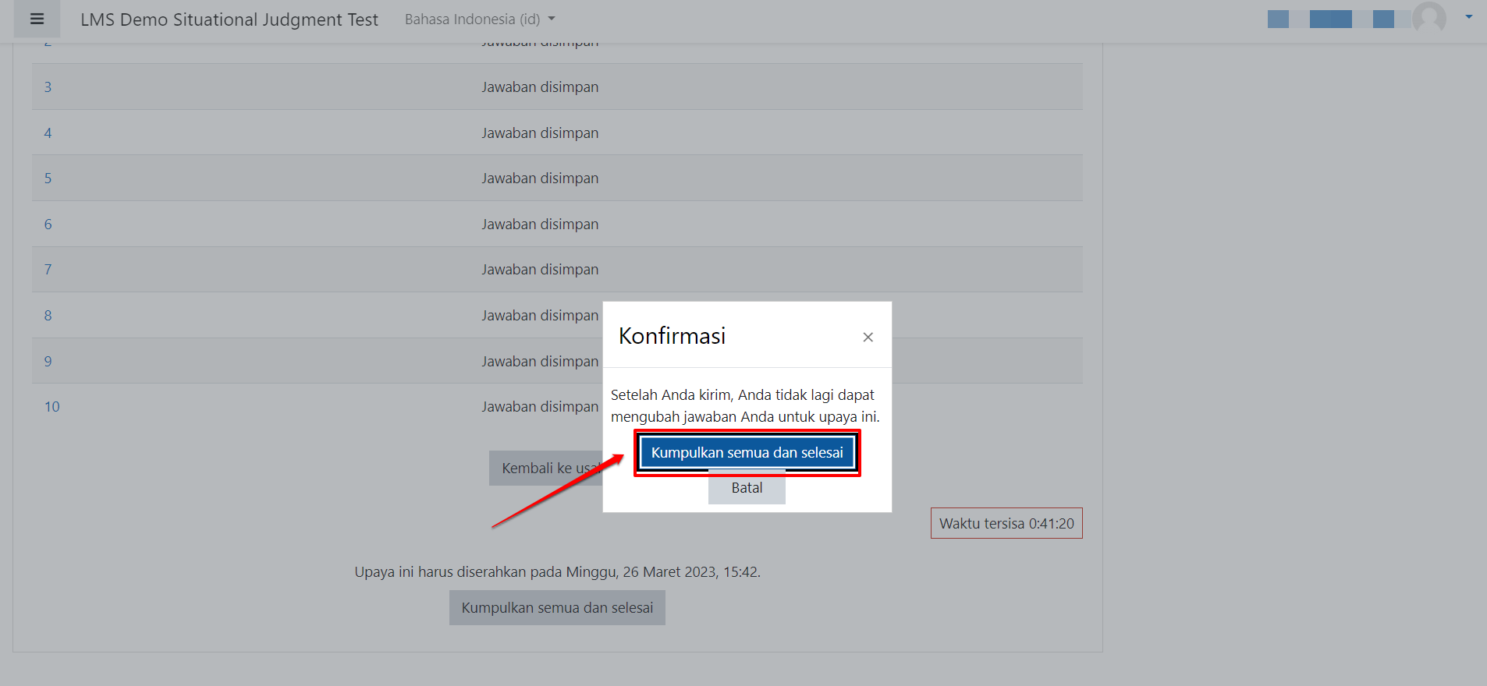The width and height of the screenshot is (1487, 686).
Task: Click the Waktu tersisa timer box
Action: click(1006, 523)
